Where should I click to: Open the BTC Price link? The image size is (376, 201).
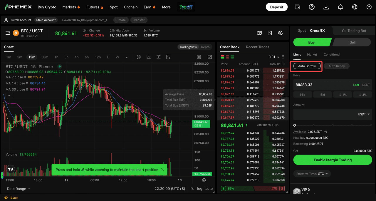29,36
